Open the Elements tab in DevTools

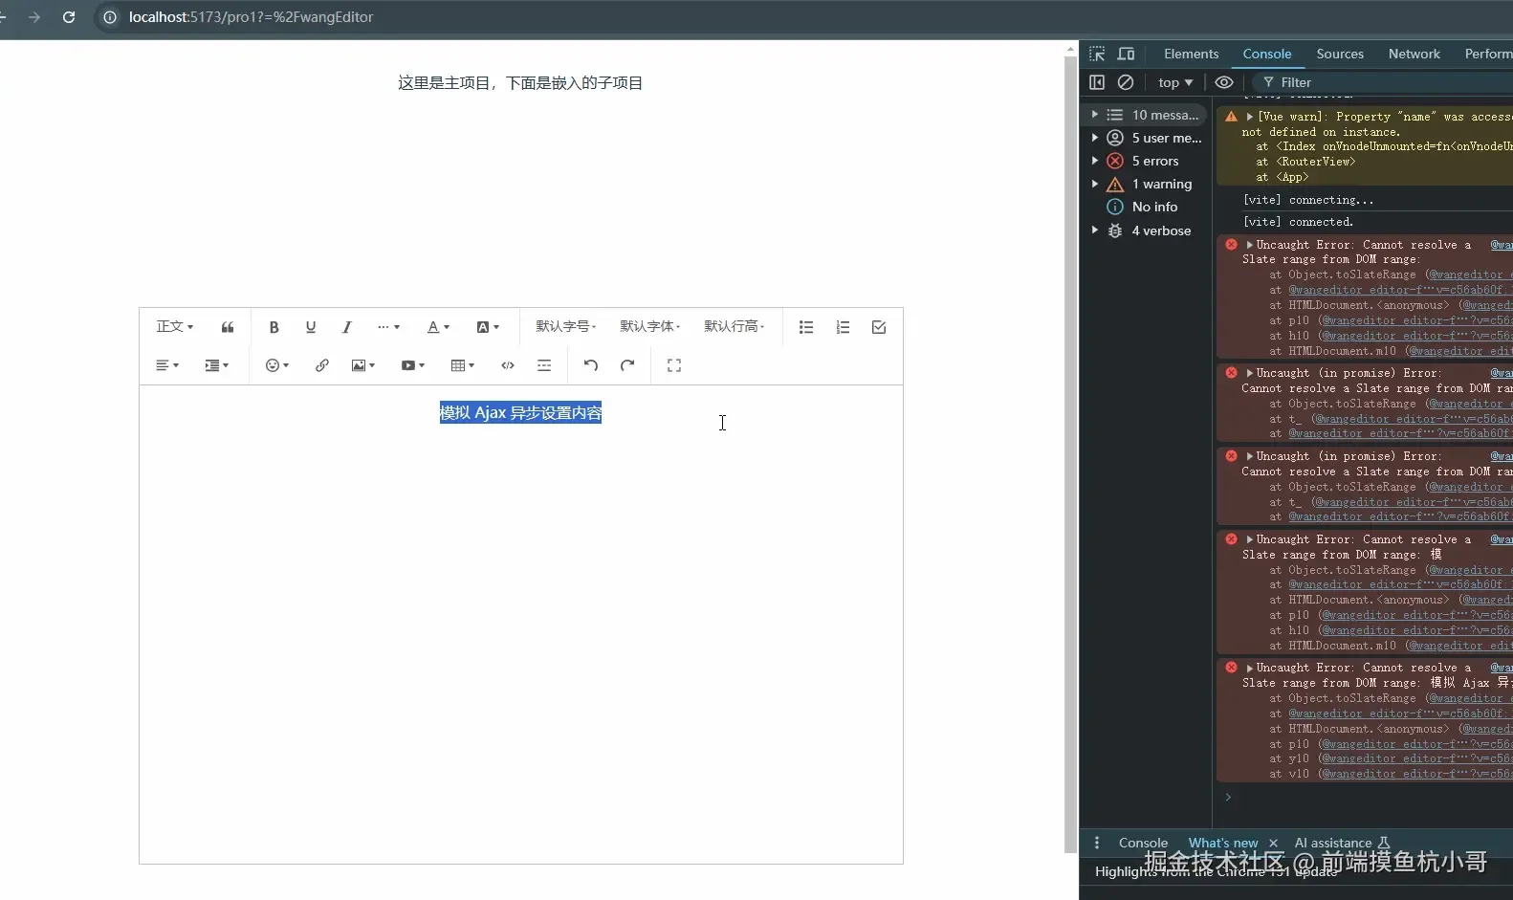point(1191,54)
